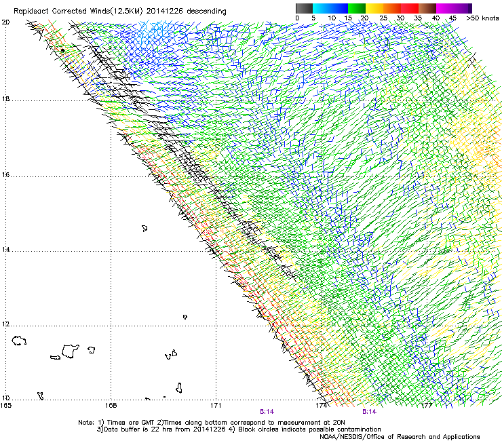Click the gray 0-5 knots legend segment
This screenshot has height=441, width=502.
304,8
